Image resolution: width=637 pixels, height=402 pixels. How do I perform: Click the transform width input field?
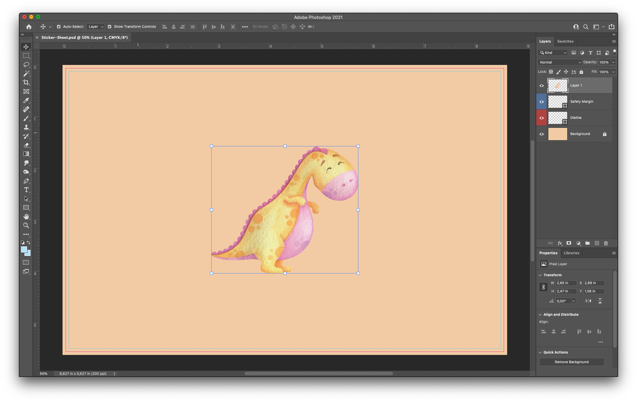tap(566, 283)
